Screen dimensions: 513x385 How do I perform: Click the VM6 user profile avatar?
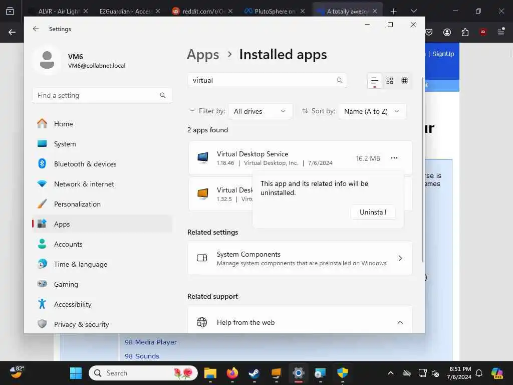point(47,60)
